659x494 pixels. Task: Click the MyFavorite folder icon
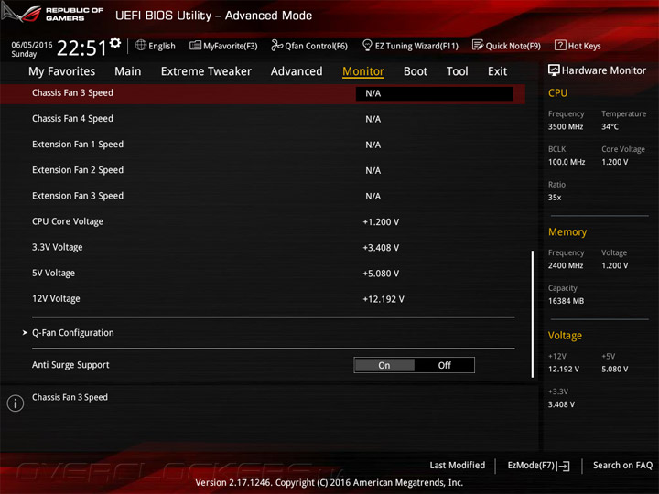(x=195, y=46)
